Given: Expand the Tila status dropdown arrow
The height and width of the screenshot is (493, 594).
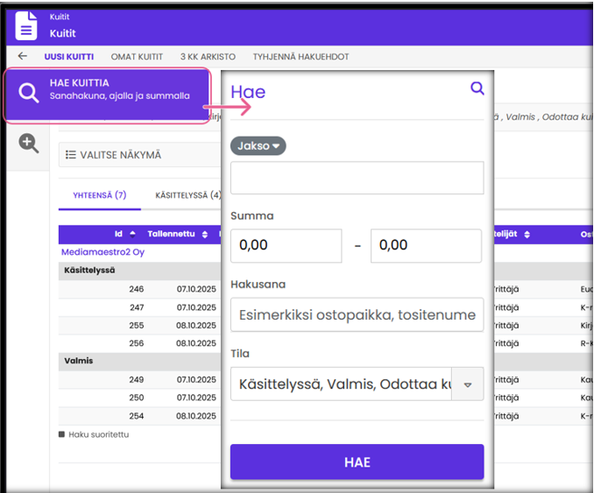Looking at the screenshot, I should 467,384.
